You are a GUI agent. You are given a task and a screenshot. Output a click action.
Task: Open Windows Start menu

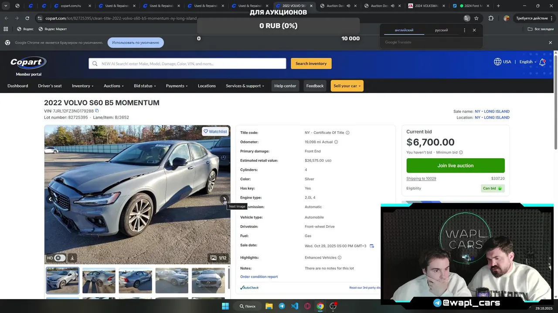225,306
